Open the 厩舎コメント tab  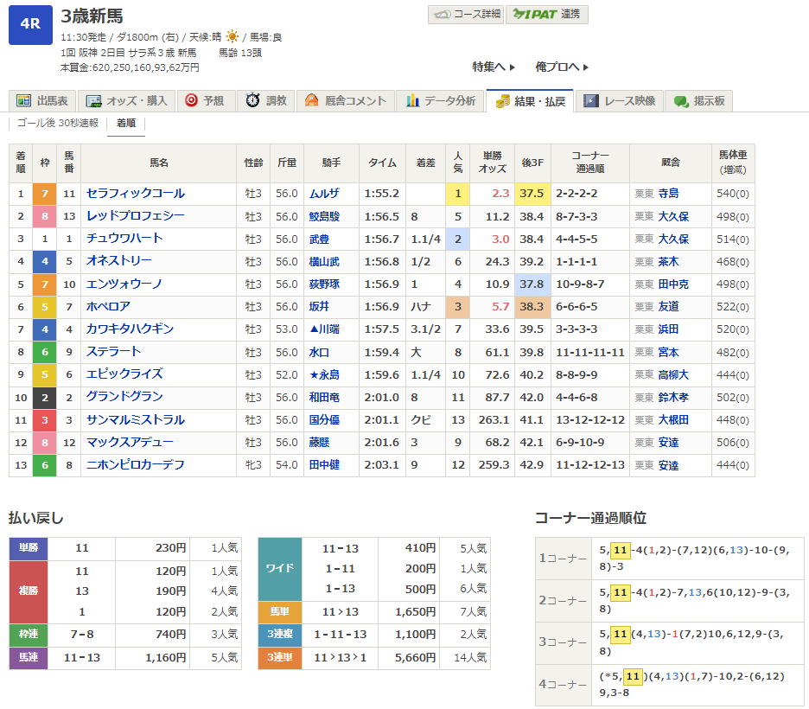[x=346, y=101]
